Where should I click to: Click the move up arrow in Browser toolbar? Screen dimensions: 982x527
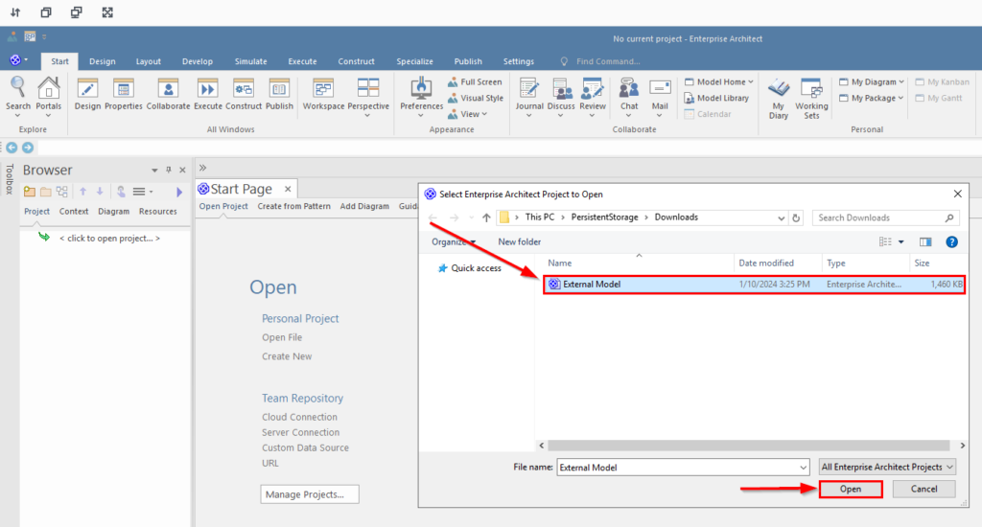tap(82, 192)
